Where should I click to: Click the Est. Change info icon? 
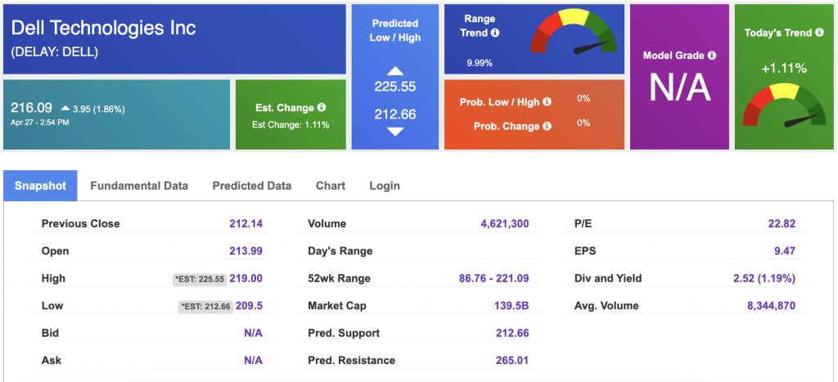pyautogui.click(x=321, y=107)
